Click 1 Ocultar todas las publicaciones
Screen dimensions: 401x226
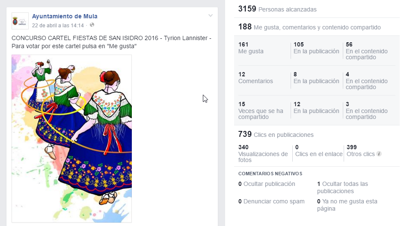click(x=342, y=188)
